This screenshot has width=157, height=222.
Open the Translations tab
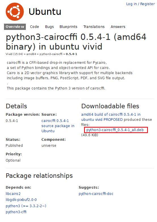pyautogui.click(x=94, y=27)
